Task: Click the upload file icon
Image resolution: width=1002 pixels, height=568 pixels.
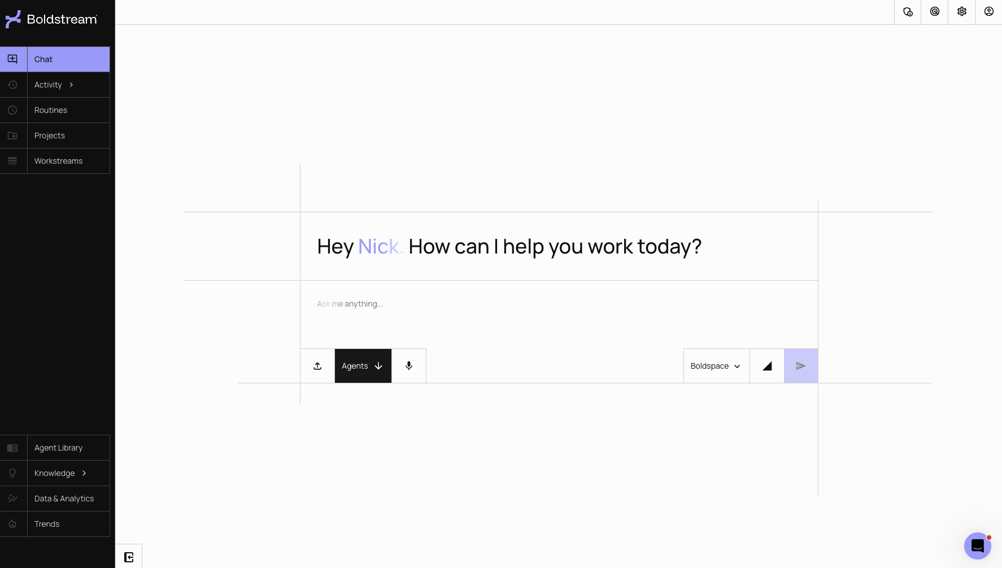Action: tap(317, 366)
